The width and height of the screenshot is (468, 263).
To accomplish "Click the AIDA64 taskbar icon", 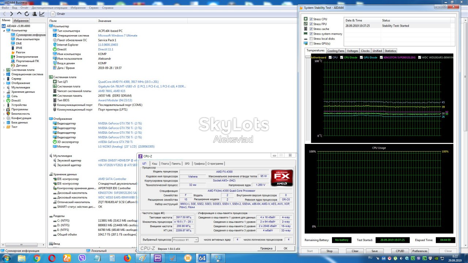I will [202, 258].
